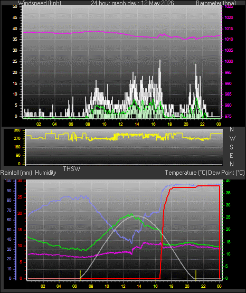Click the W compass label on direction graph

[232, 138]
